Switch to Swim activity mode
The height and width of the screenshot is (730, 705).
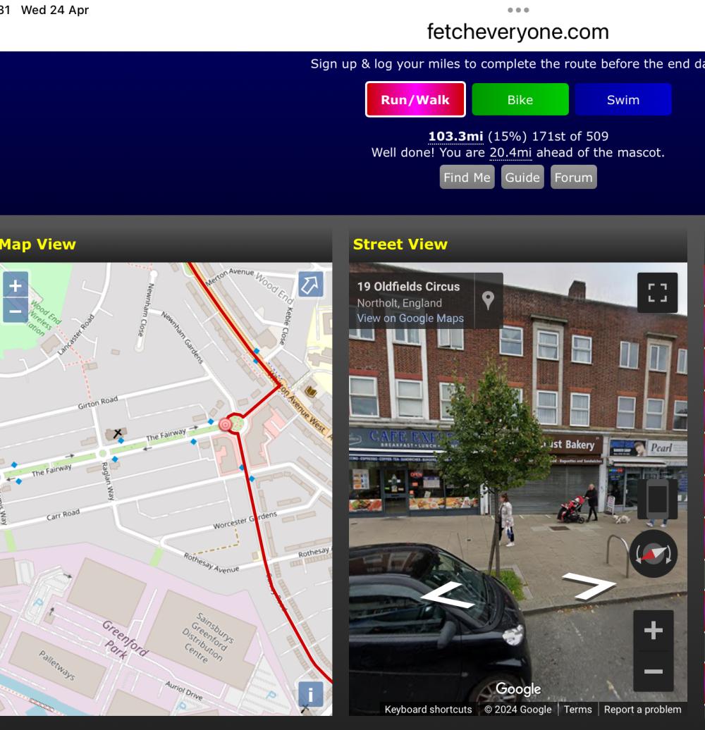[623, 99]
